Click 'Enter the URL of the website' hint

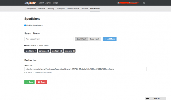(38, 72)
